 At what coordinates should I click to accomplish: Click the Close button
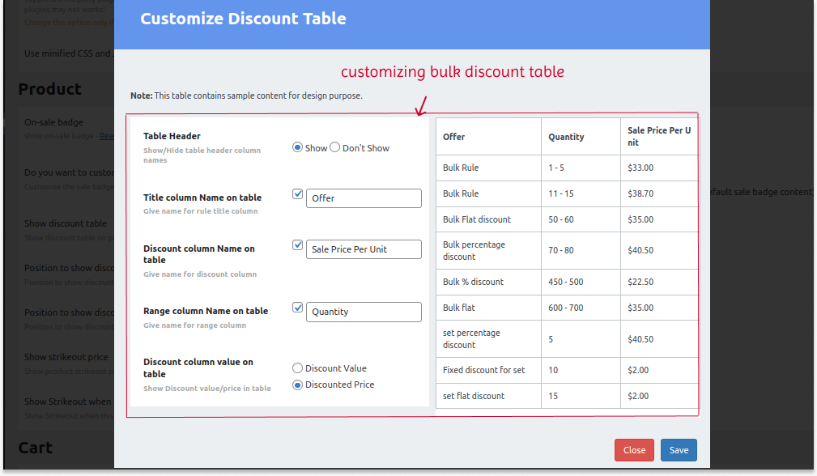(x=634, y=450)
